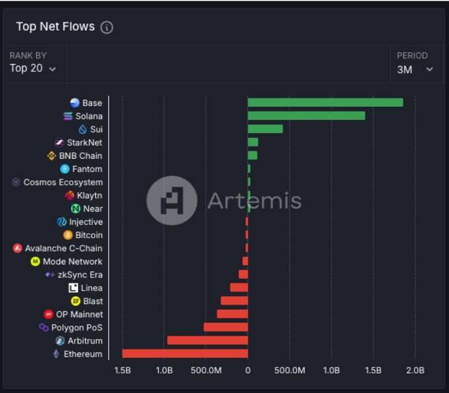
Task: Click the Mode Network label
Action: (x=73, y=261)
